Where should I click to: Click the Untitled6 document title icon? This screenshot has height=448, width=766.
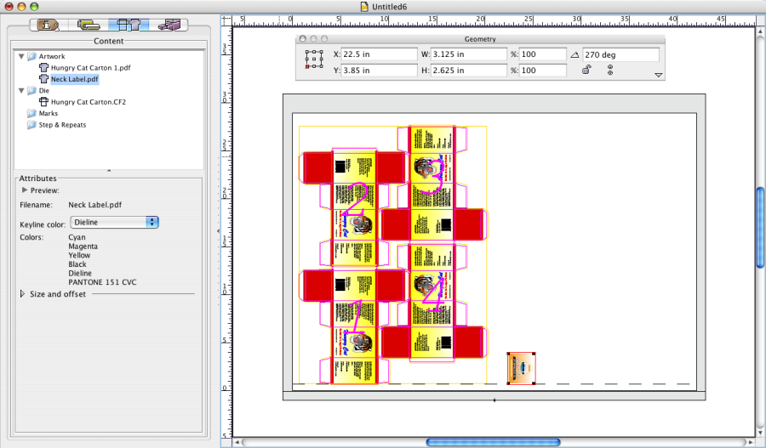[x=364, y=6]
